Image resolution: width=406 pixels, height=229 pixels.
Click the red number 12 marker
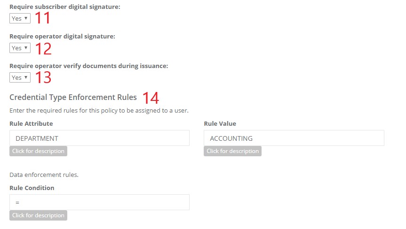pos(43,48)
